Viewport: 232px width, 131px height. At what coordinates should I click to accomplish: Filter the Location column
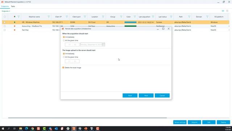103,17
